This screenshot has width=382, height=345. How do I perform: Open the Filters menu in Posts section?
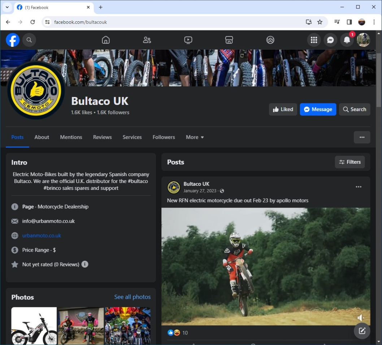point(350,162)
